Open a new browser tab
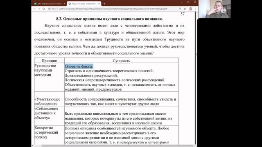The height and width of the screenshot is (147, 262). point(104,4)
